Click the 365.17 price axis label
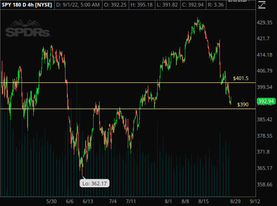Image resolution: width=277 pixels, height=206 pixels. tap(264, 168)
